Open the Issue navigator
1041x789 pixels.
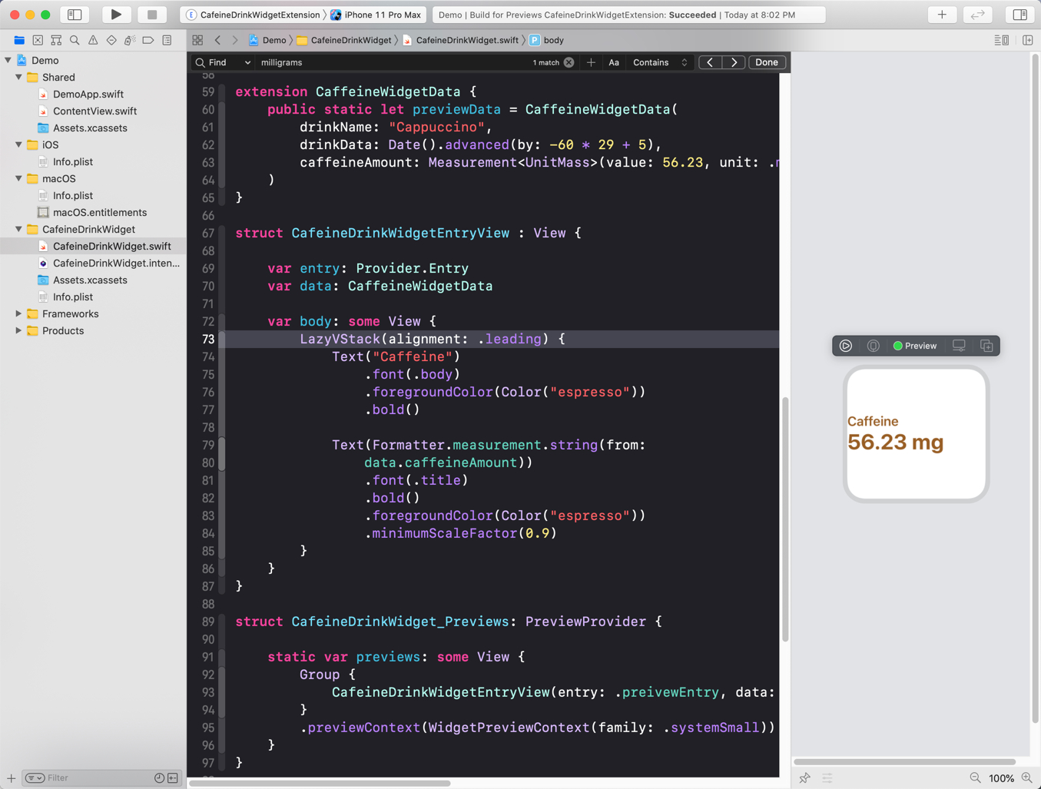(x=93, y=40)
